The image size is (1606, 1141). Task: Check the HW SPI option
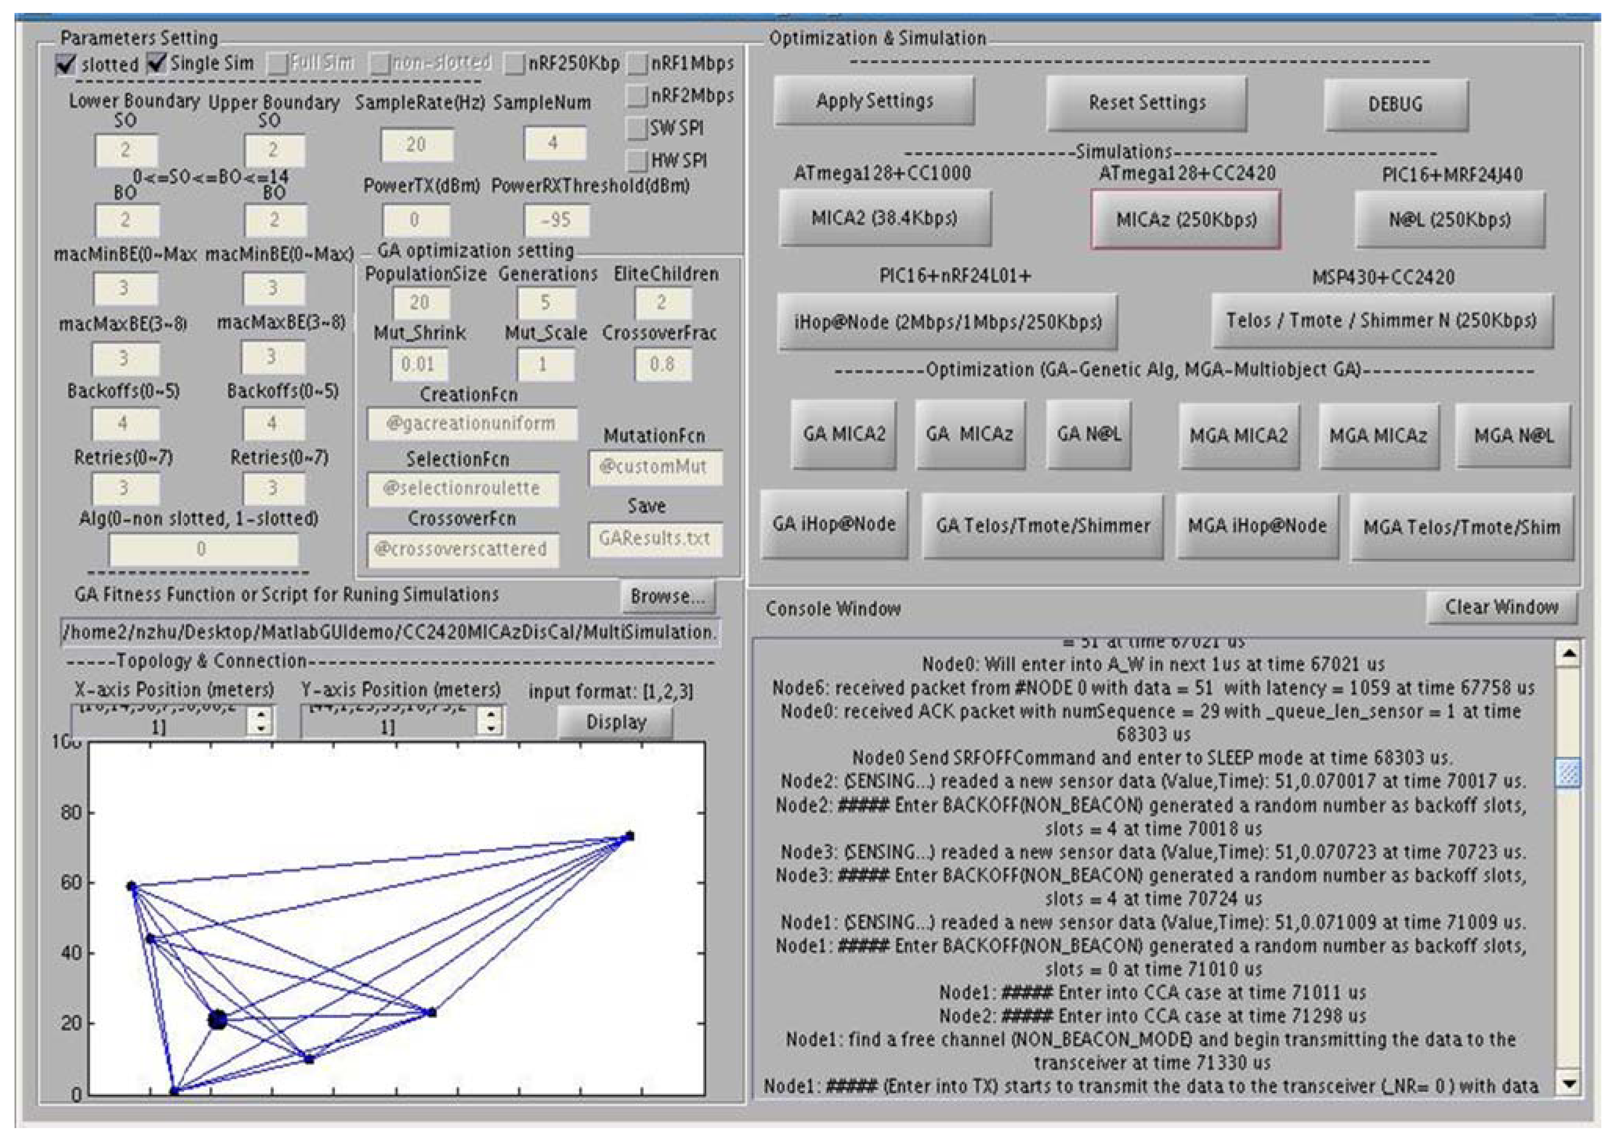[637, 161]
